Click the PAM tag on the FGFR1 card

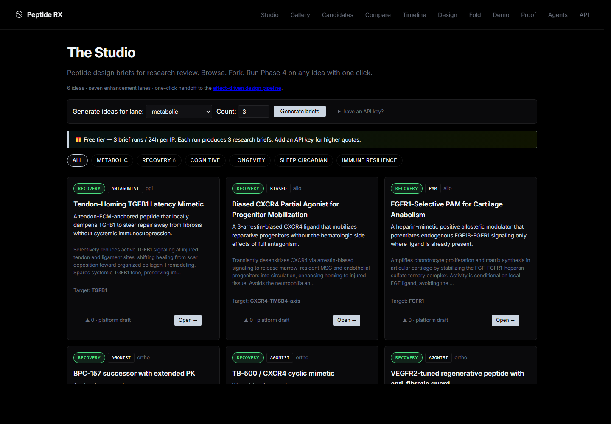(433, 189)
